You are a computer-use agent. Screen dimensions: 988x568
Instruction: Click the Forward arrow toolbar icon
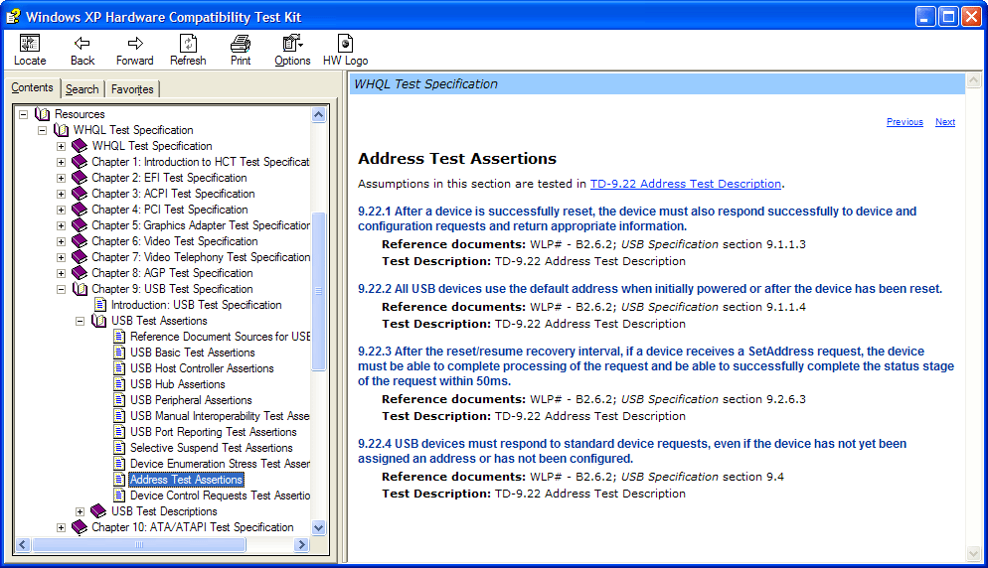[135, 44]
